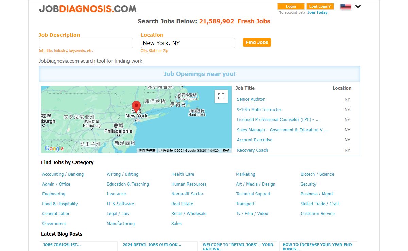
Task: Open the Manufacturing category
Action: [121, 224]
